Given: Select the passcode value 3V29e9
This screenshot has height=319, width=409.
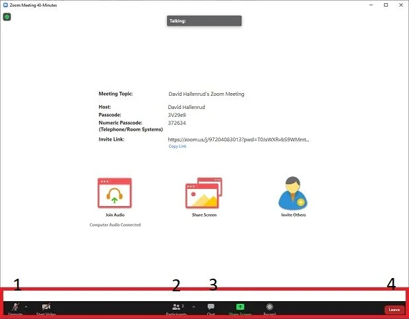Looking at the screenshot, I should click(x=177, y=115).
